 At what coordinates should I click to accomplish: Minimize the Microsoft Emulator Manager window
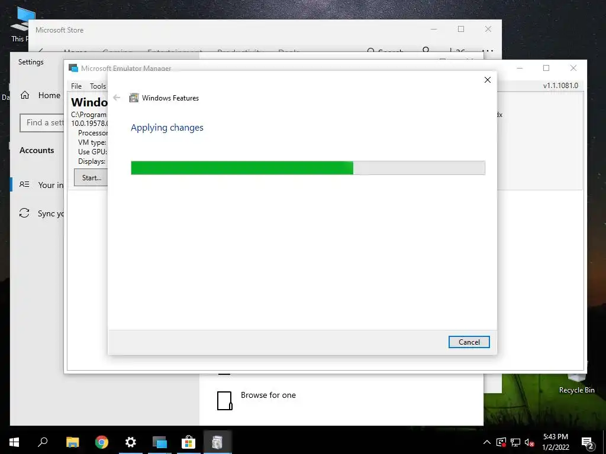tap(520, 68)
